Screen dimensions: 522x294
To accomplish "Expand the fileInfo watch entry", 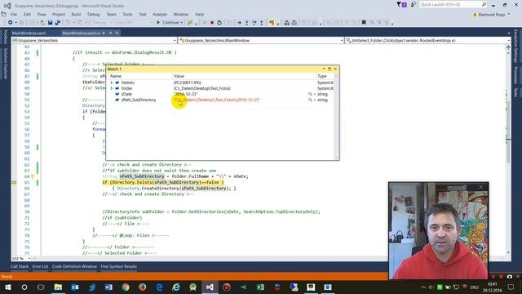I will coord(112,82).
